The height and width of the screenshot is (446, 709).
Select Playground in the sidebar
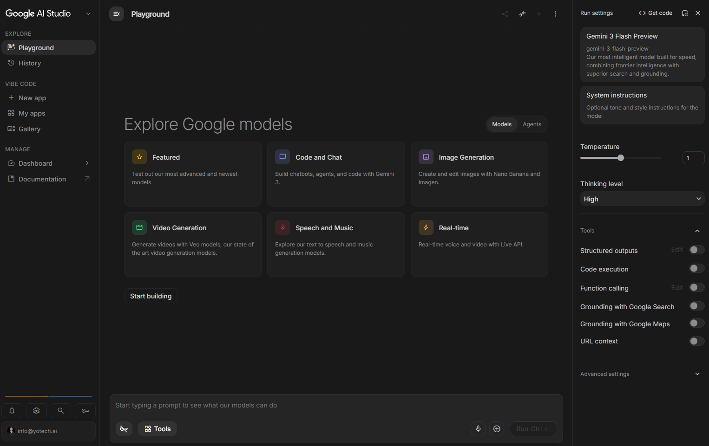pos(49,47)
